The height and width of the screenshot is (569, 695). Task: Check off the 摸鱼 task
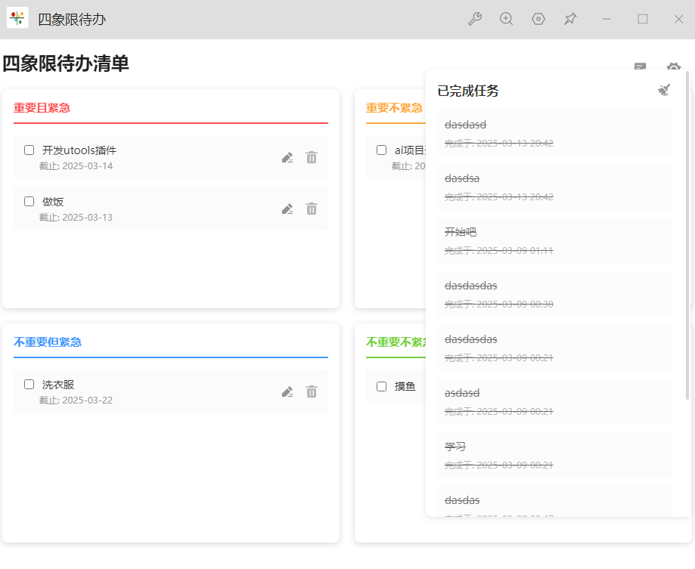pos(382,387)
